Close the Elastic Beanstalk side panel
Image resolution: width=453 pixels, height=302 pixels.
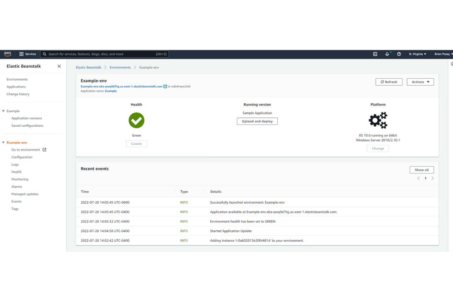(x=59, y=66)
